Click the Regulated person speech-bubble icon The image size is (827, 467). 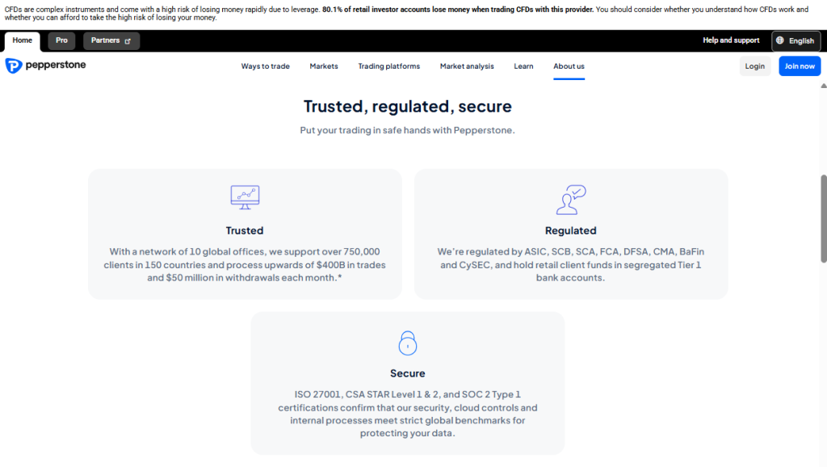(571, 200)
